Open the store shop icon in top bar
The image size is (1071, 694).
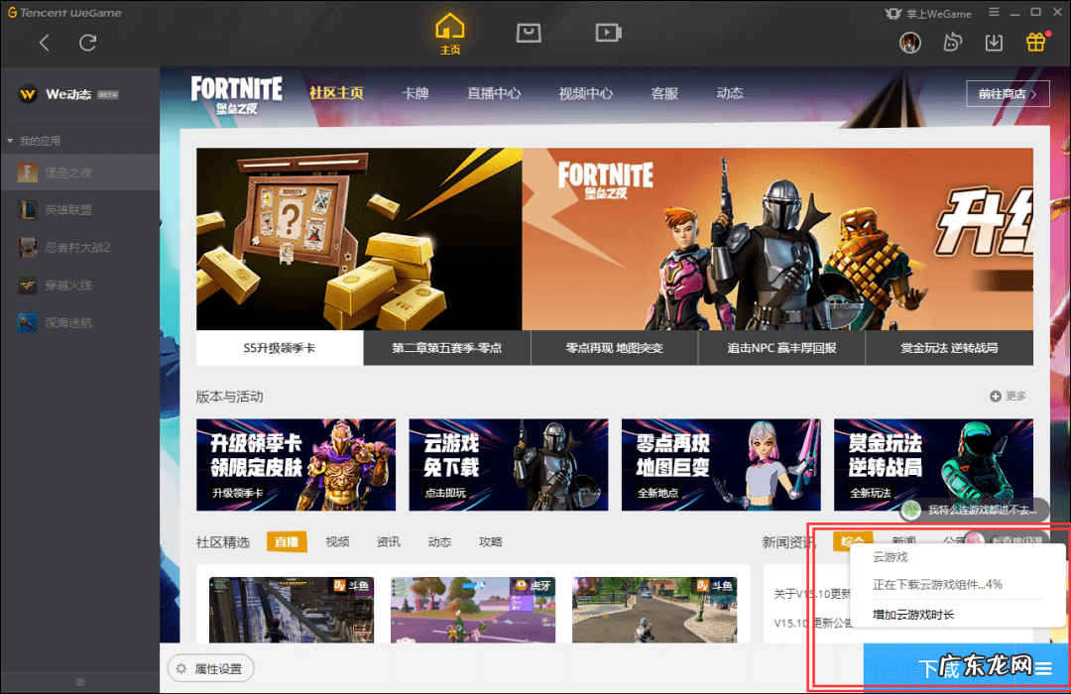pyautogui.click(x=528, y=32)
